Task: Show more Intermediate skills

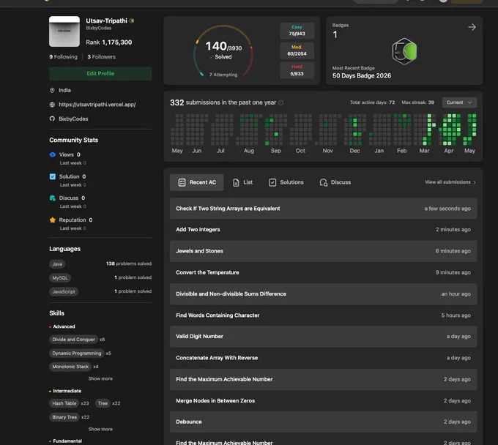Action: click(x=100, y=429)
